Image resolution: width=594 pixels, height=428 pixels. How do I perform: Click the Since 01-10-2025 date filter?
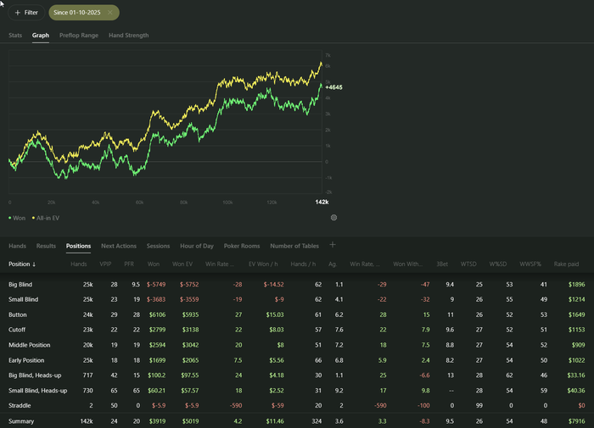tap(76, 13)
